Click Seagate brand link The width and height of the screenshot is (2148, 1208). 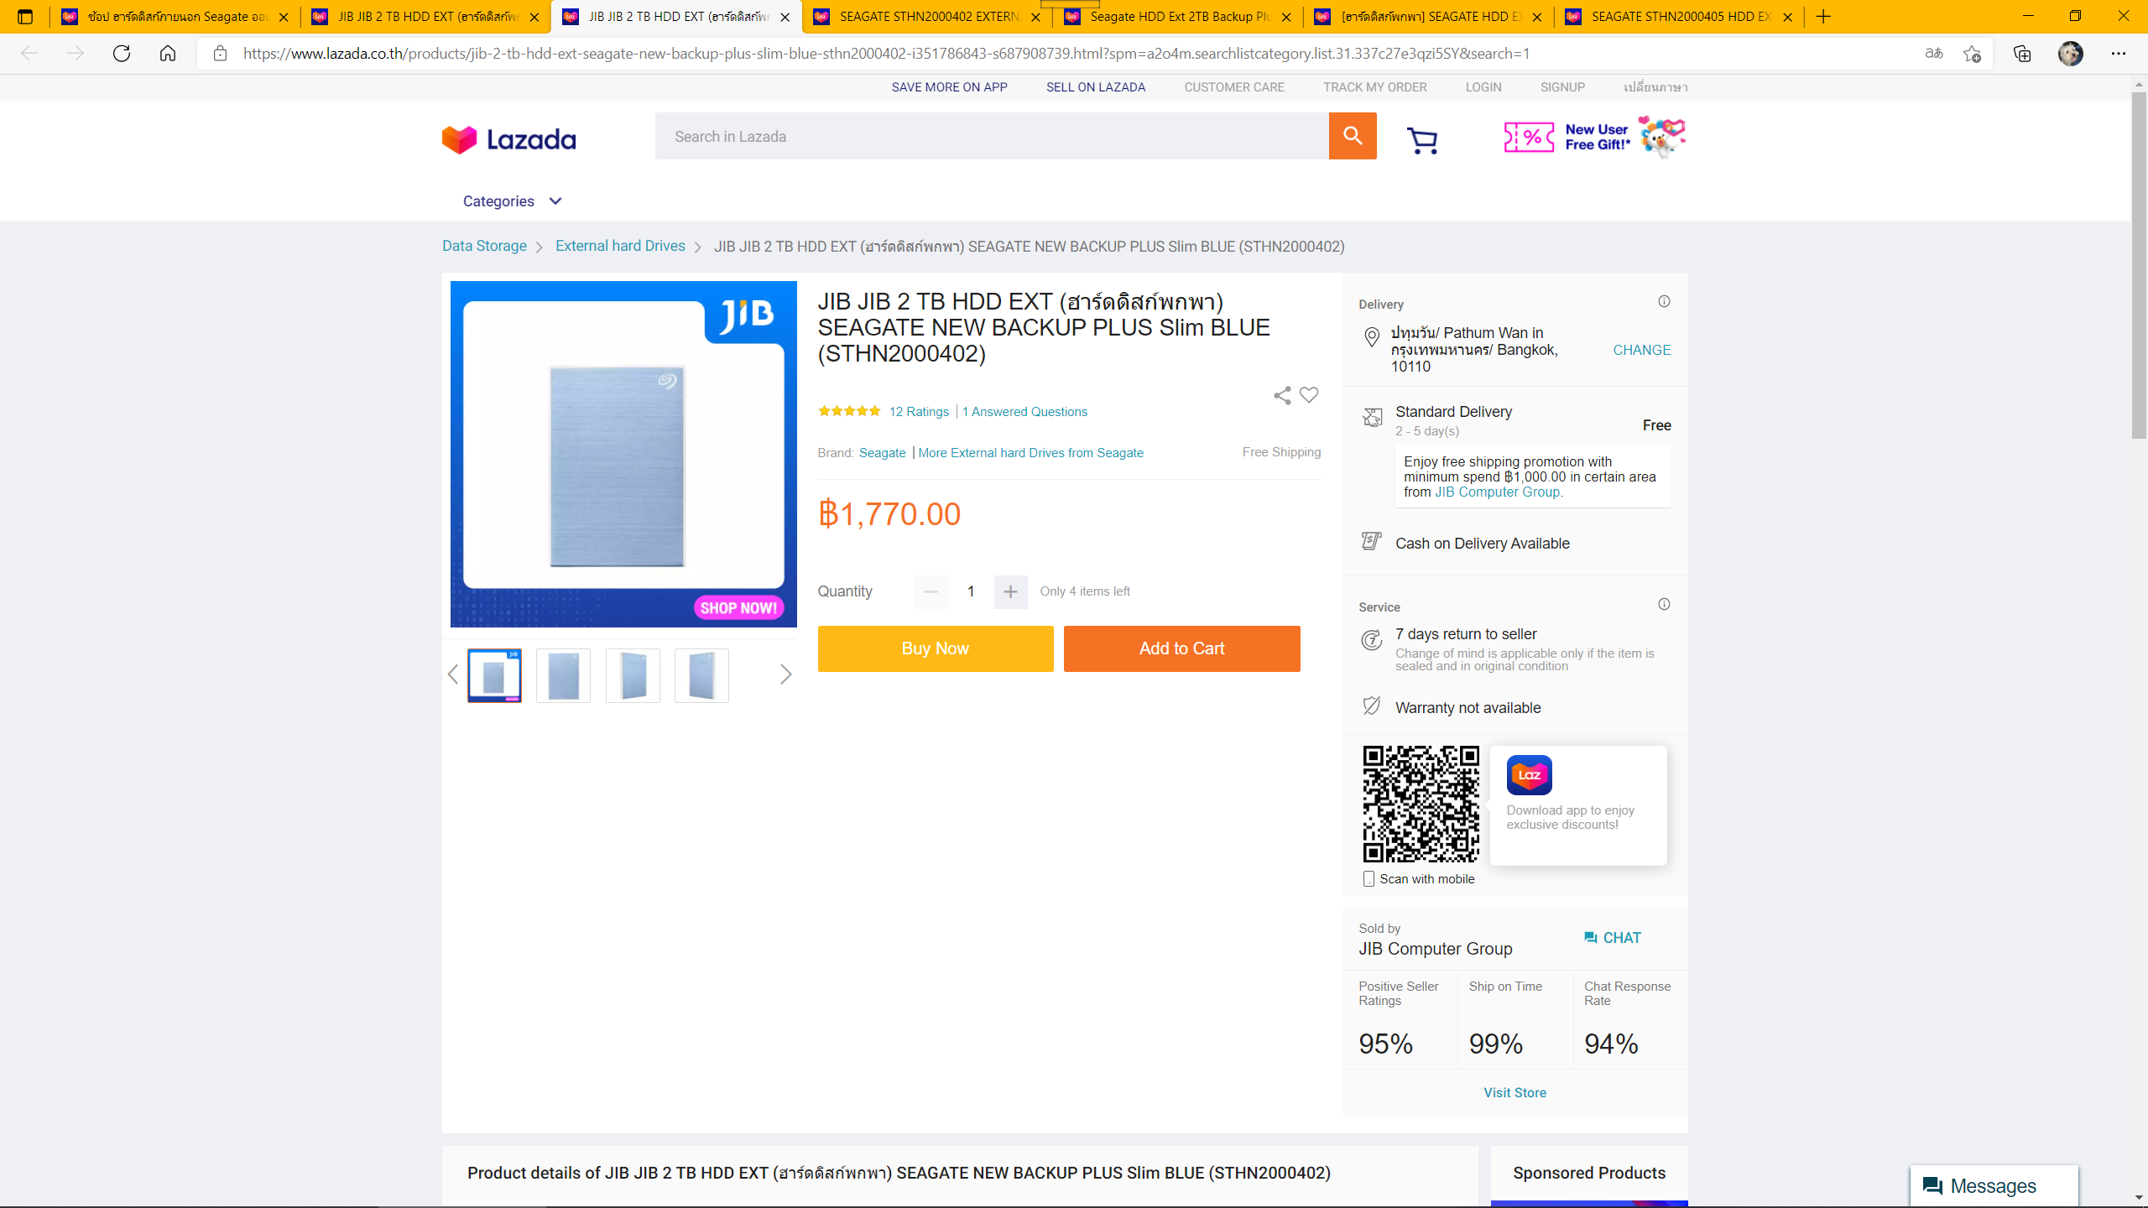tap(882, 453)
